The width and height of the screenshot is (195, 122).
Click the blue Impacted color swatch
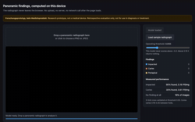147,64
